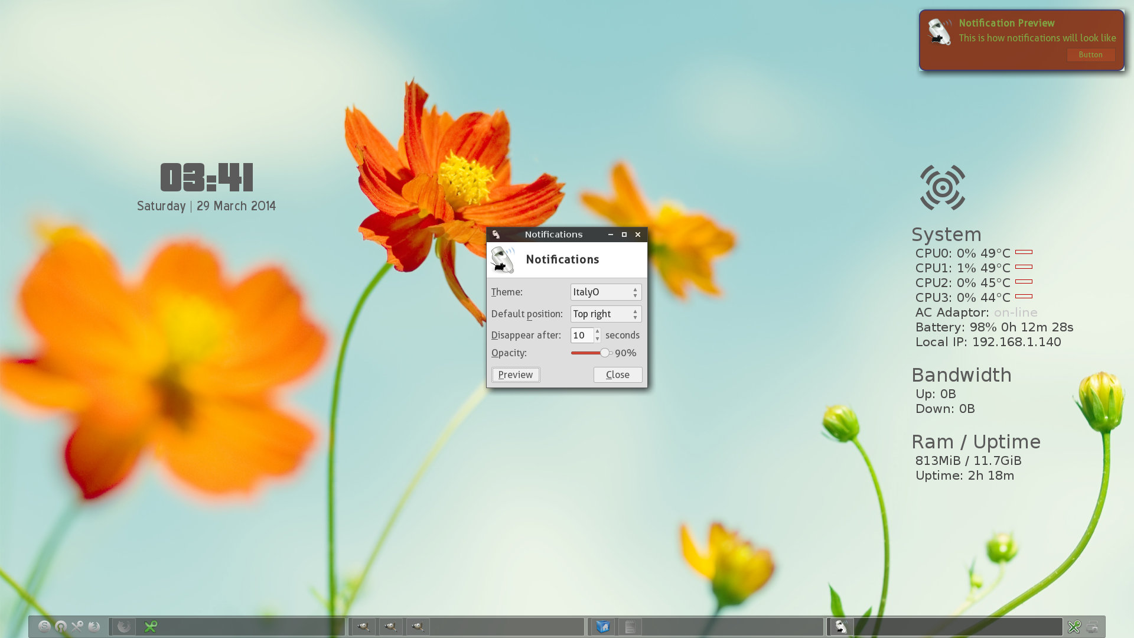The image size is (1134, 638).
Task: Select the Notifications window taskbar entry
Action: pos(841,627)
